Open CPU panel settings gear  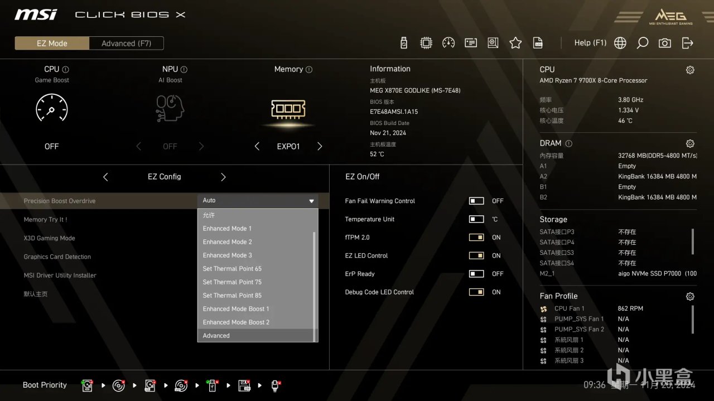[690, 70]
